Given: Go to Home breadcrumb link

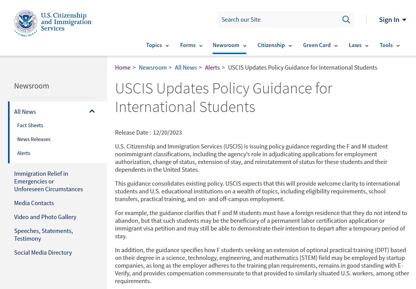Looking at the screenshot, I should pos(123,67).
